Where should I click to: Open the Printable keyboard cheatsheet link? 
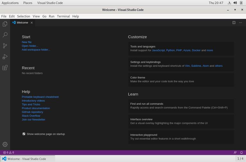[40, 97]
